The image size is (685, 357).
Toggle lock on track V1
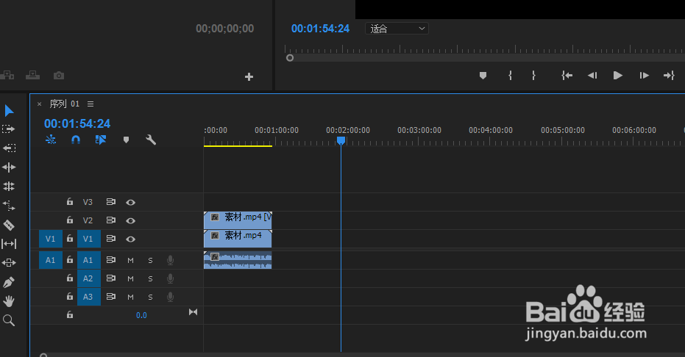point(69,239)
